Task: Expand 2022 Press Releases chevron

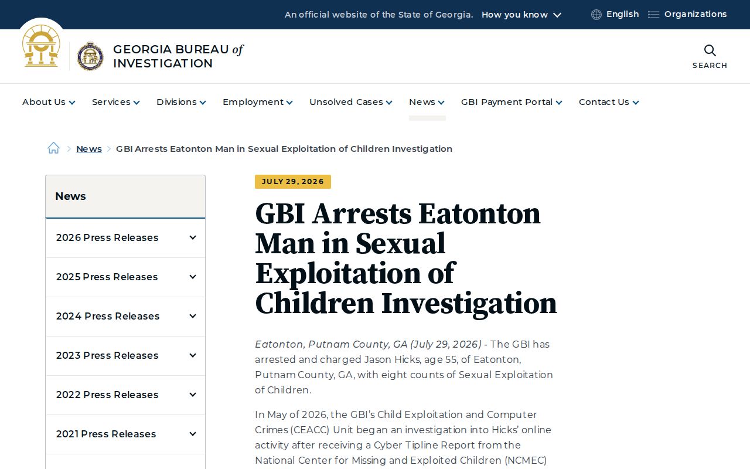Action: tap(192, 395)
